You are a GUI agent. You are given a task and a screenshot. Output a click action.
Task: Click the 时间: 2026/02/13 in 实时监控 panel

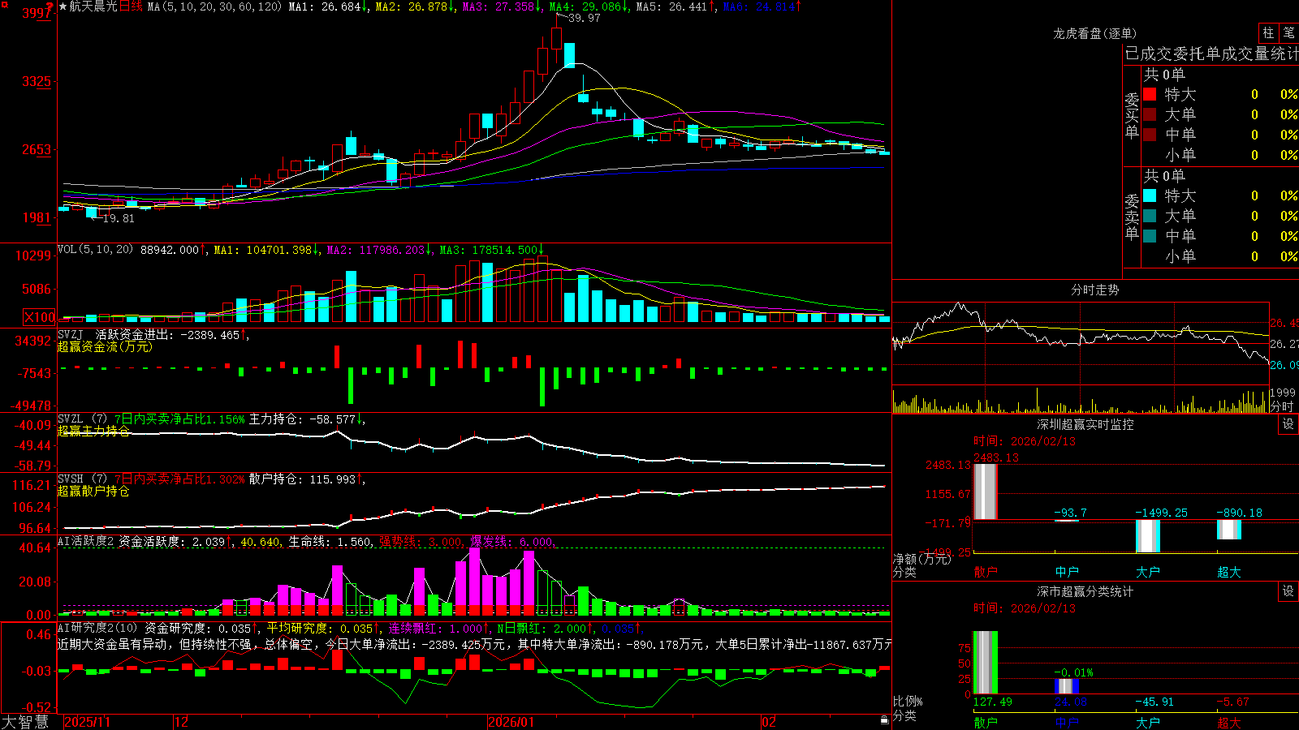click(1025, 441)
